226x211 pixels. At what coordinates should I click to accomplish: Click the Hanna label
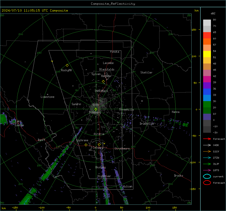tap(176, 112)
